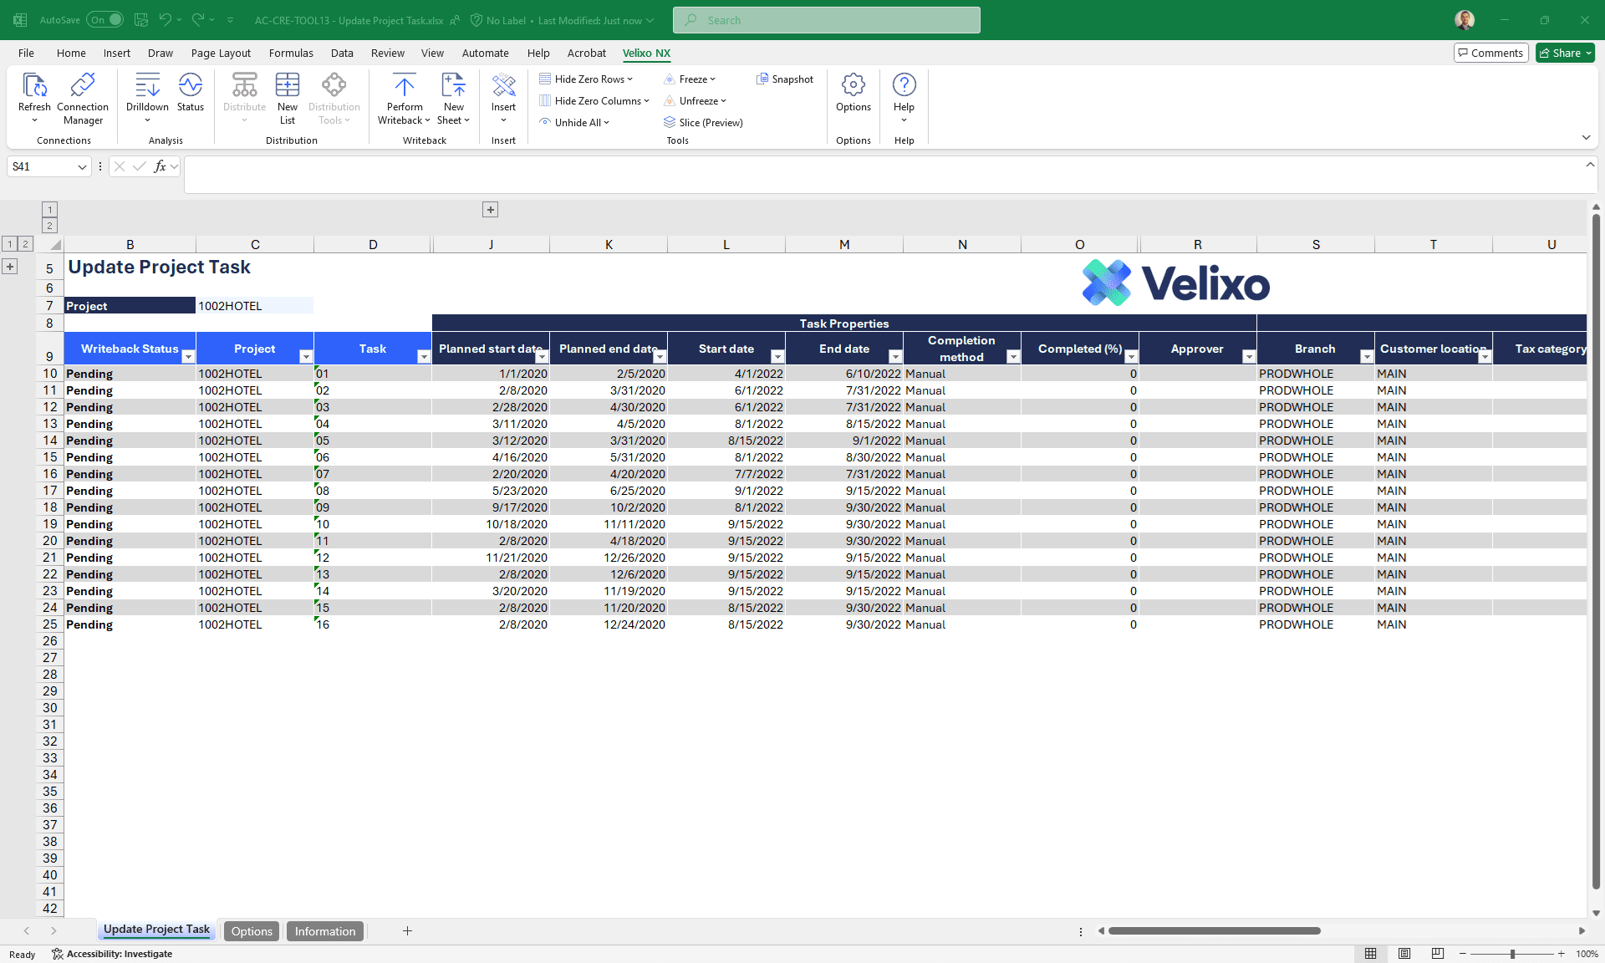Switch to the Formulas ribbon tab
1605x963 pixels.
291,53
